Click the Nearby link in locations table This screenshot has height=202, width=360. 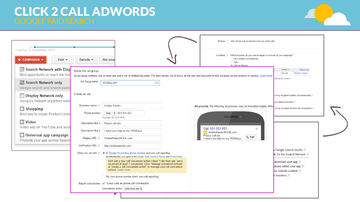click(x=305, y=73)
